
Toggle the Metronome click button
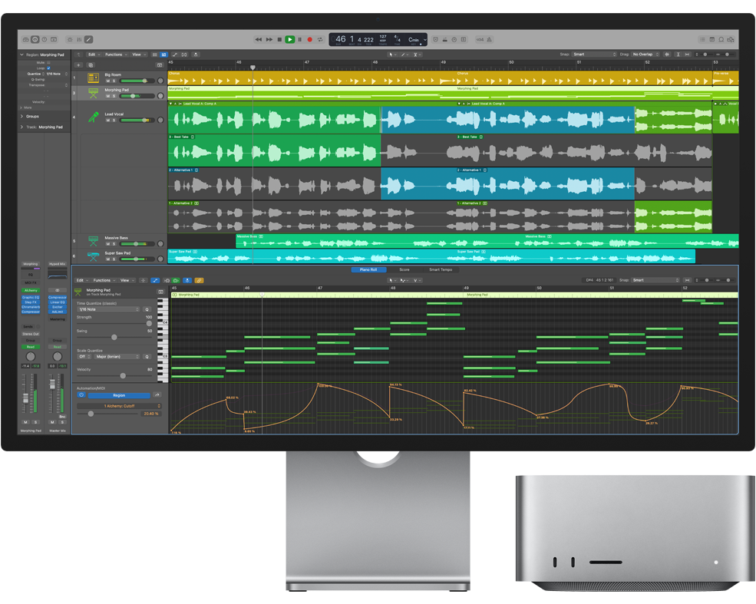tap(490, 40)
